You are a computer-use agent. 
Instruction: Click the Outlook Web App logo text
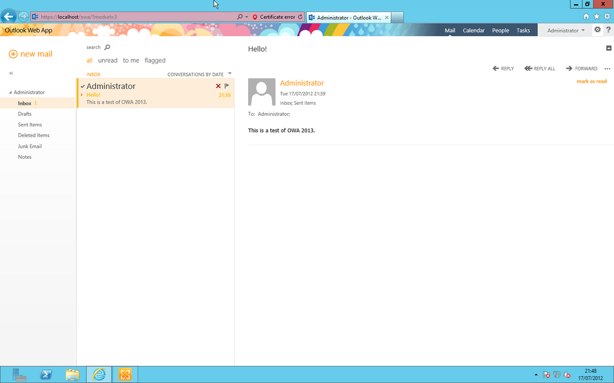click(x=28, y=30)
